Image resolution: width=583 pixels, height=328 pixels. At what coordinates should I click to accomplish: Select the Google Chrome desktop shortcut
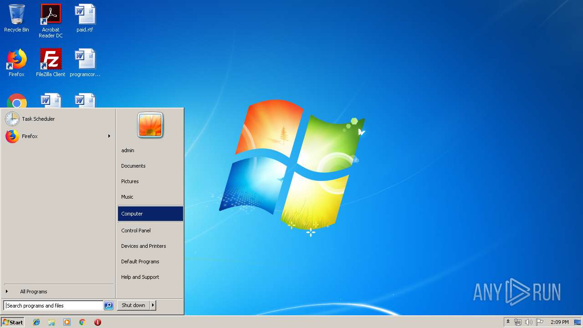17,101
